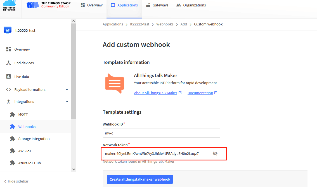Open the Overview top navigation tab

92,5
